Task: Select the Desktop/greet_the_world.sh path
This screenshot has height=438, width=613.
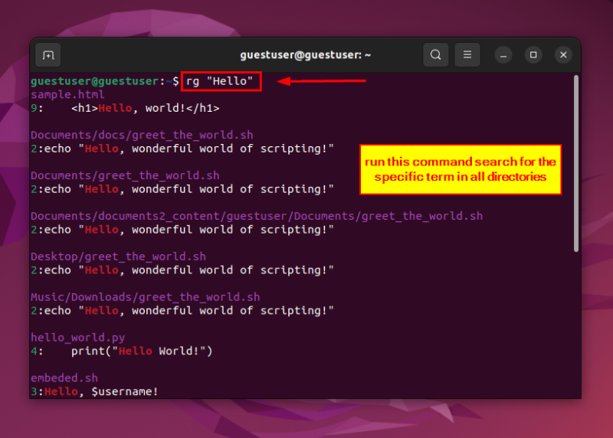Action: click(x=118, y=257)
